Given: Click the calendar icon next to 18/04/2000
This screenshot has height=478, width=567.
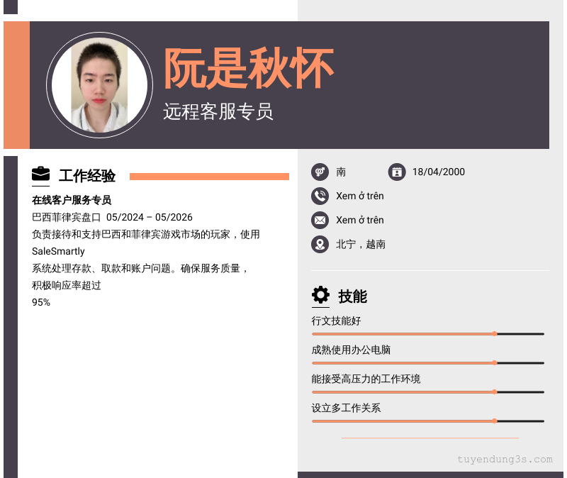Looking at the screenshot, I should point(397,172).
